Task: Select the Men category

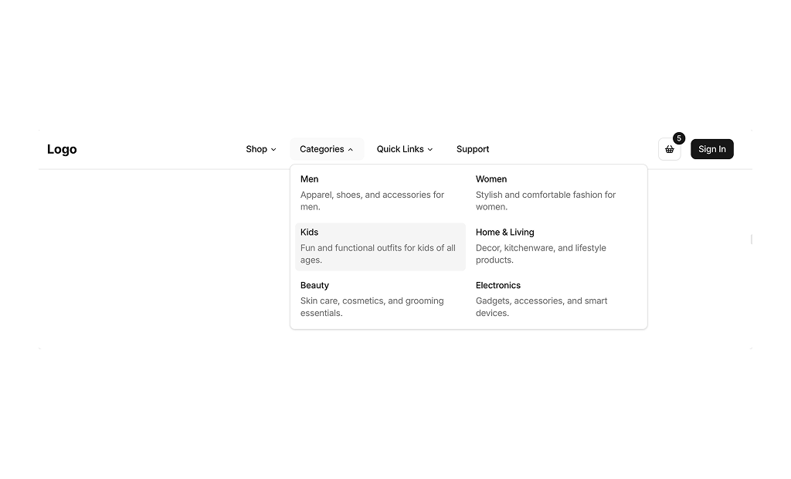Action: coord(310,179)
